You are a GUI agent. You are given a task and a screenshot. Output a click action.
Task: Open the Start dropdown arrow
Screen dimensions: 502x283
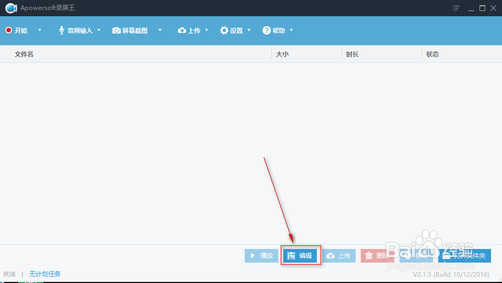point(40,30)
